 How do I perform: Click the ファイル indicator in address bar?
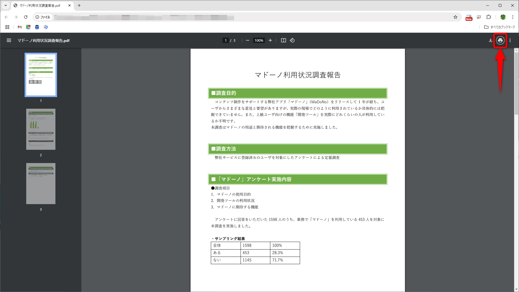pos(42,17)
